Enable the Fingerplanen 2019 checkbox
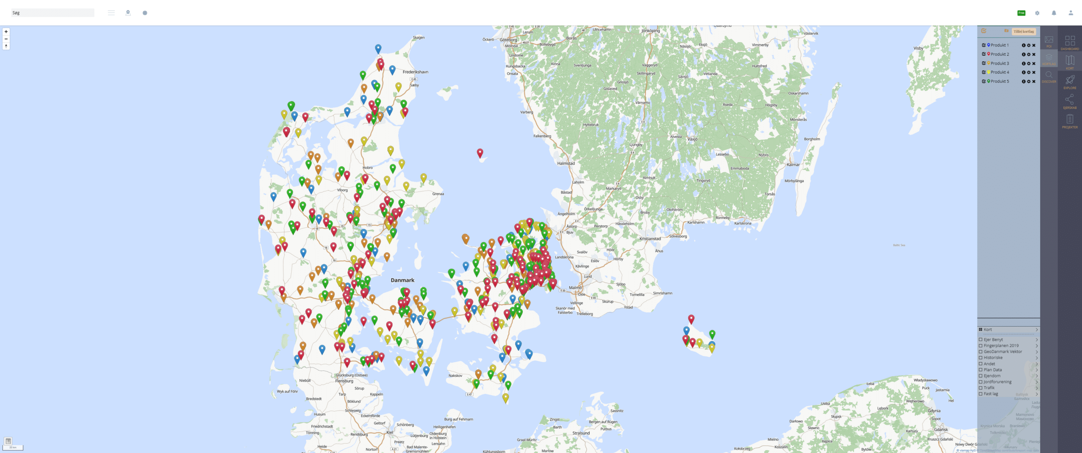The width and height of the screenshot is (1082, 453). coord(981,346)
